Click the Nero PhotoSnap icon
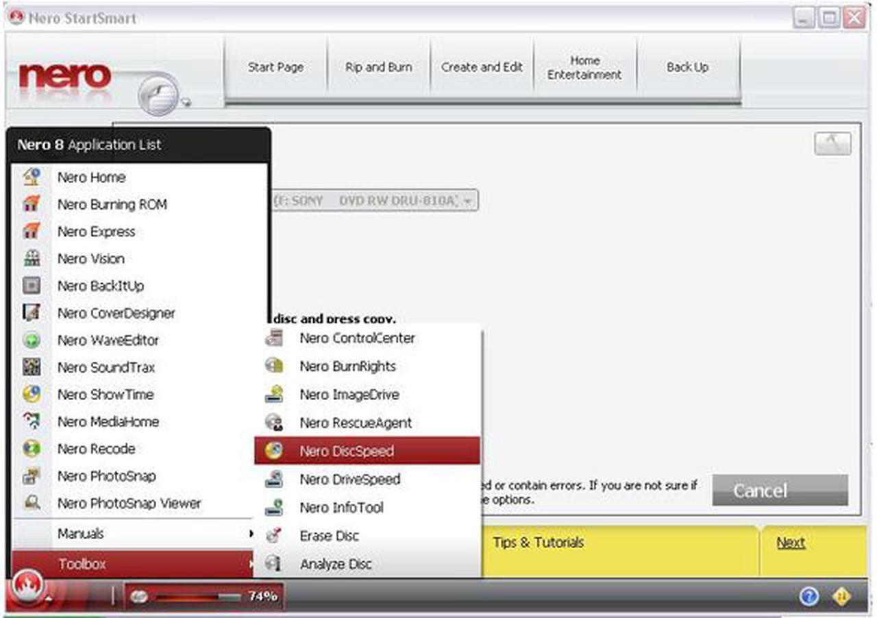The height and width of the screenshot is (618, 877). coord(32,475)
